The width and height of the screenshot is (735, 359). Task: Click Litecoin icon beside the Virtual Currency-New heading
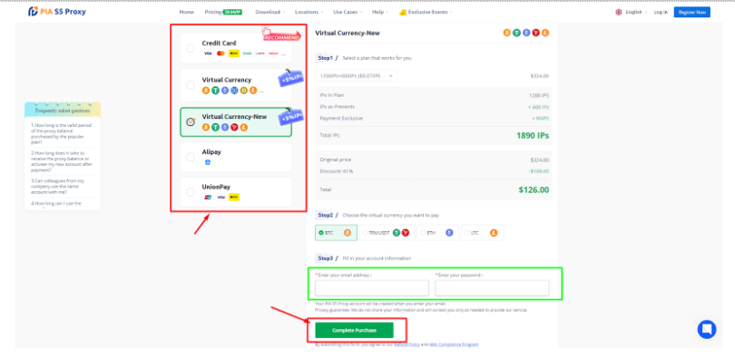(x=545, y=33)
